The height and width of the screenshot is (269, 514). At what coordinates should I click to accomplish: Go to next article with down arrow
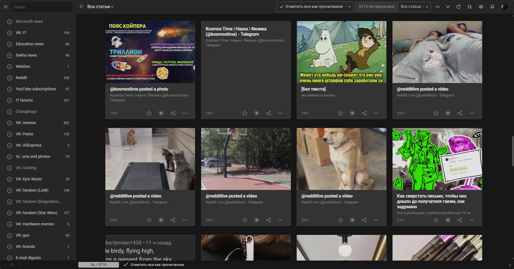(x=448, y=7)
